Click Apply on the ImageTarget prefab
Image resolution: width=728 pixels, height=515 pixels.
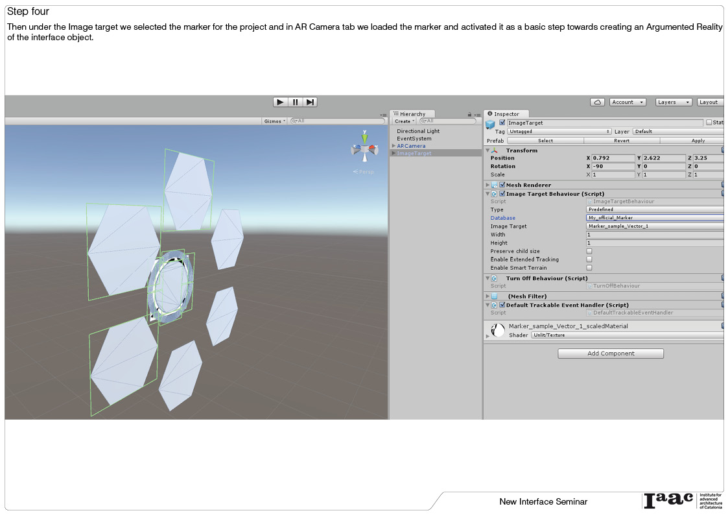click(x=698, y=140)
